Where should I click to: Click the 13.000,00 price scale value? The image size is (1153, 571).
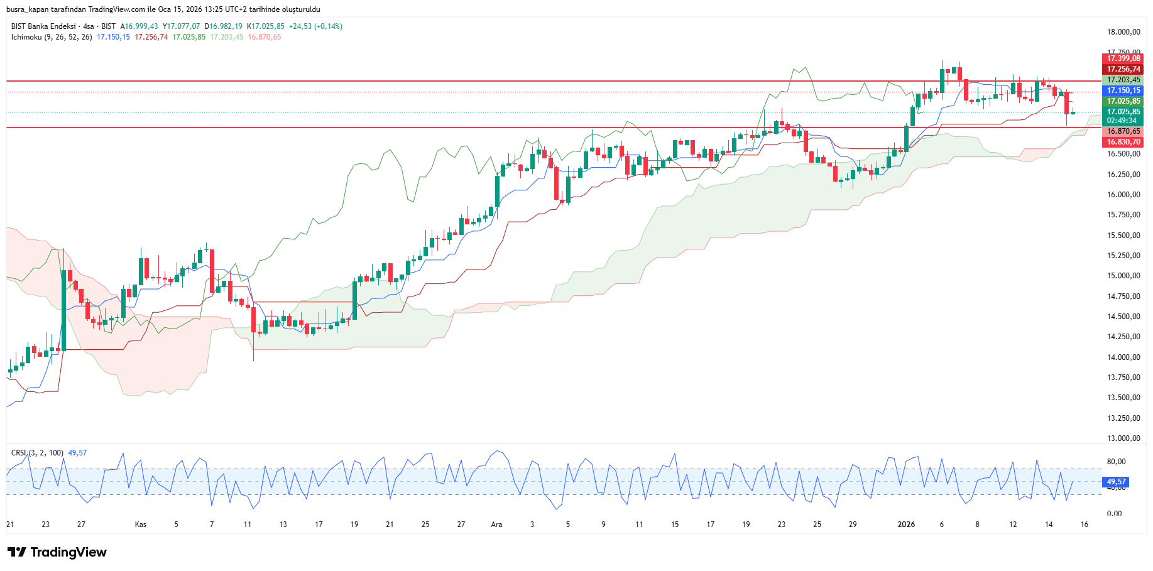(1123, 438)
